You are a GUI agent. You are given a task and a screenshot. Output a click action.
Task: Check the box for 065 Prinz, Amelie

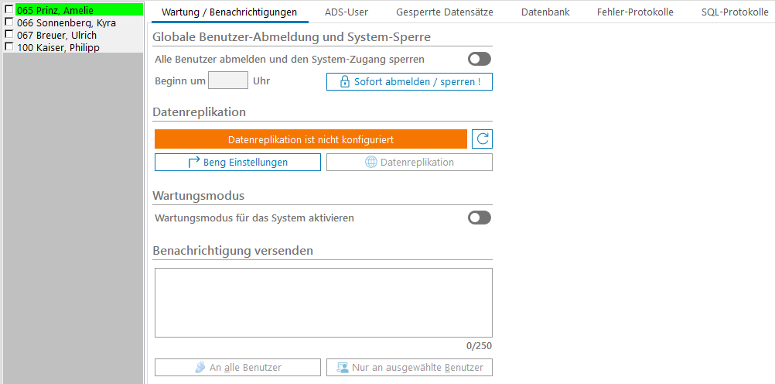9,10
